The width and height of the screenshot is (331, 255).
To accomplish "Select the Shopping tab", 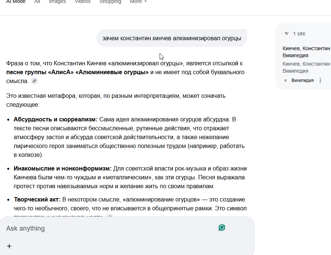I will tap(110, 2).
